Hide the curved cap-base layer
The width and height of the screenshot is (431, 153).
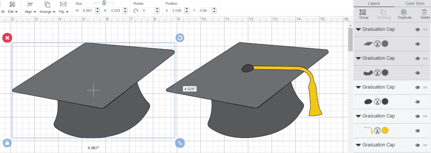[x=417, y=73]
